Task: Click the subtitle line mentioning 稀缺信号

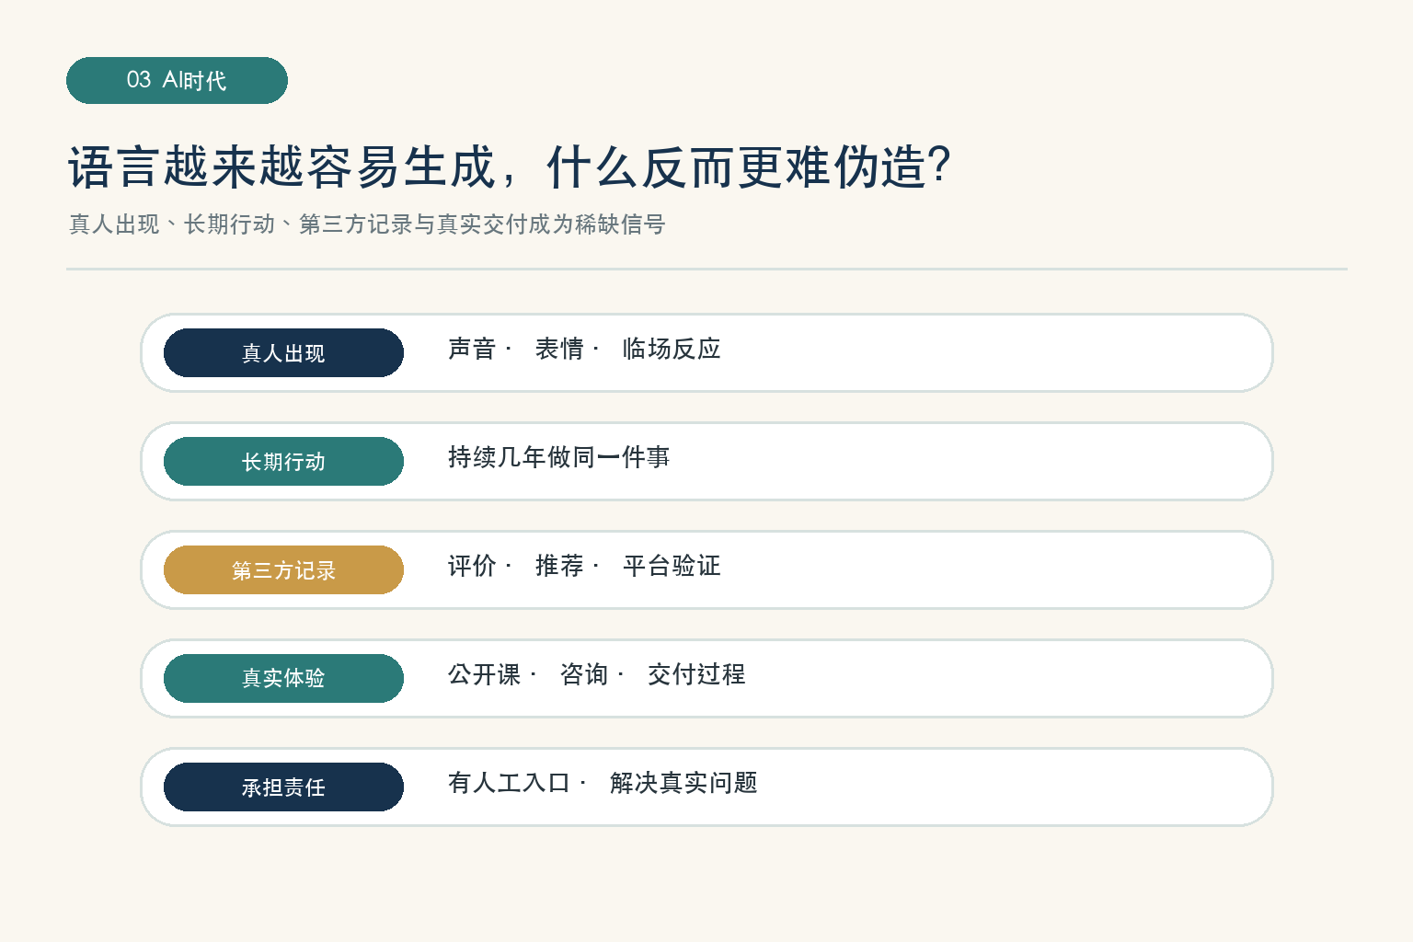Action: coord(367,224)
